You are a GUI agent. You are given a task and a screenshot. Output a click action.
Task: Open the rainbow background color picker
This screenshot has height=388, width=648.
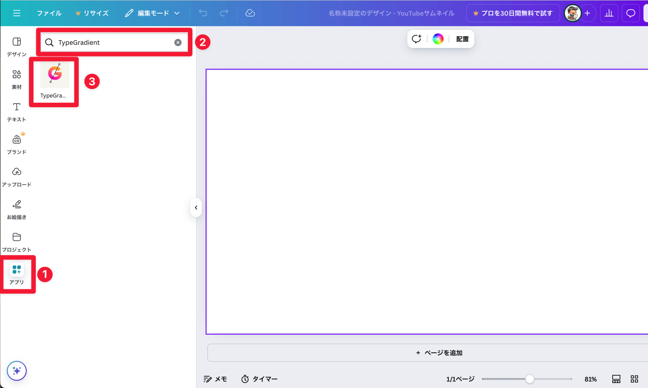[438, 39]
